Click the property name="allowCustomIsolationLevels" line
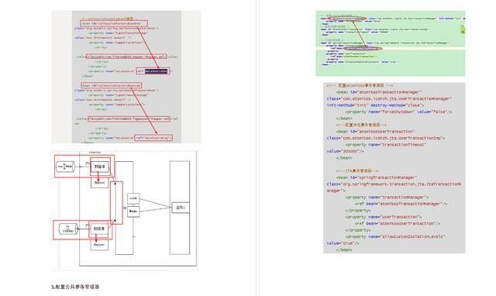Screen dimensions: 496x296 (x=395, y=237)
